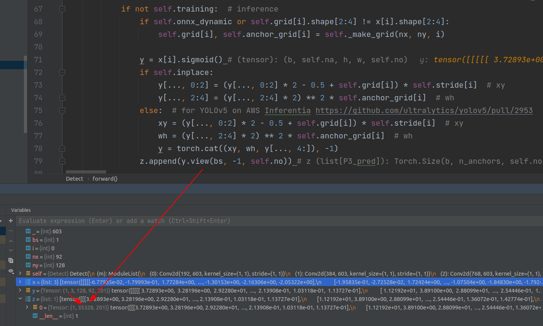This screenshot has height=326, width=543.
Task: Click the Inferentia word in the comment
Action: point(288,111)
